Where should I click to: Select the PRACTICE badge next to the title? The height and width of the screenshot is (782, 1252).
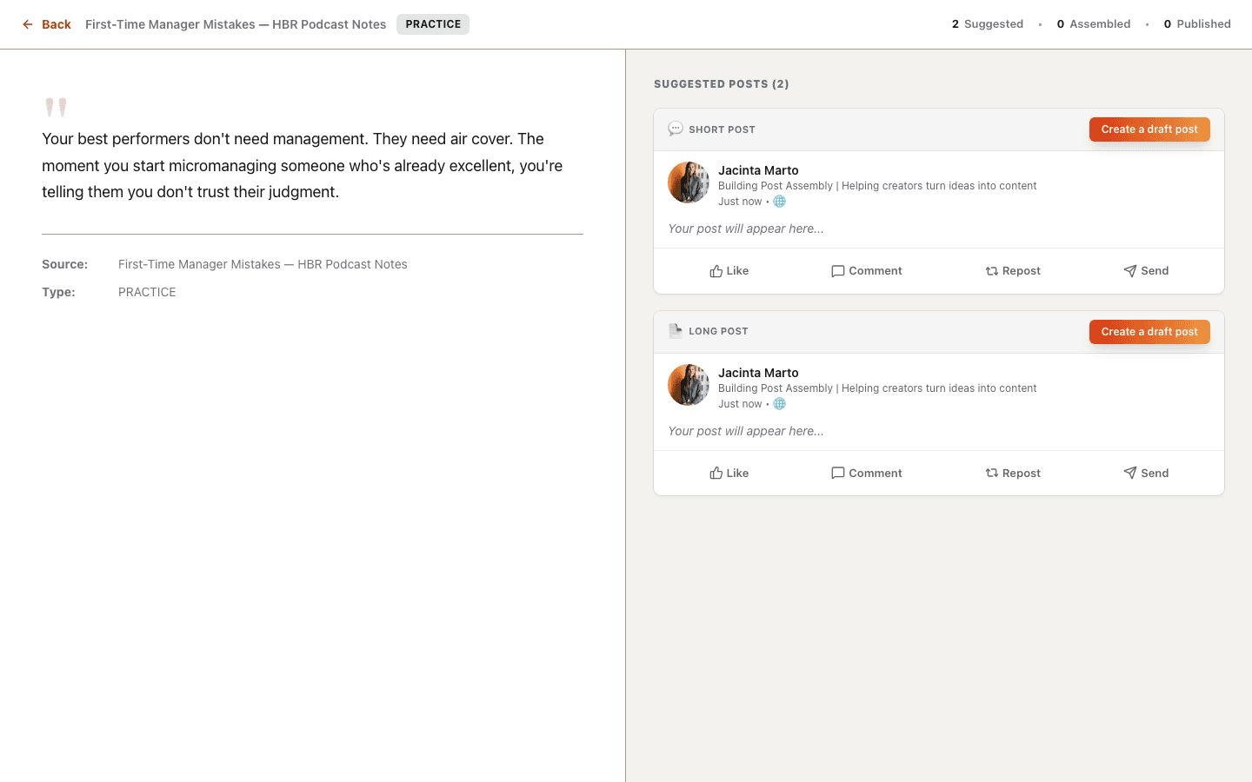432,24
